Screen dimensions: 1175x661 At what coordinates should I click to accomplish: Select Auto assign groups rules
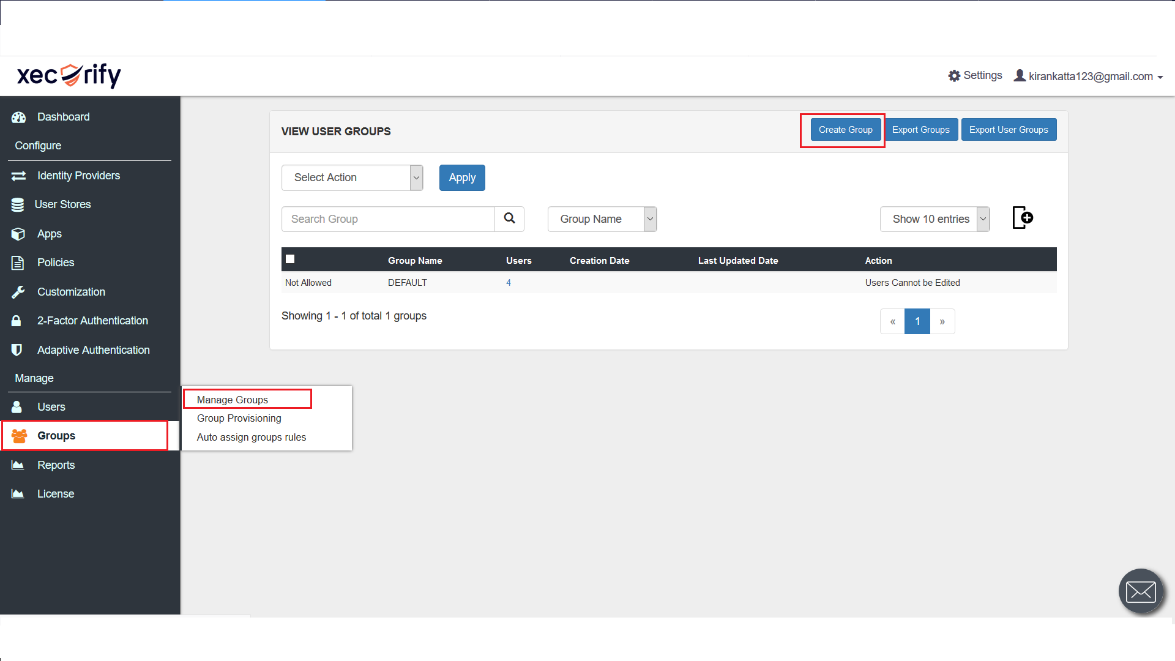click(x=252, y=437)
